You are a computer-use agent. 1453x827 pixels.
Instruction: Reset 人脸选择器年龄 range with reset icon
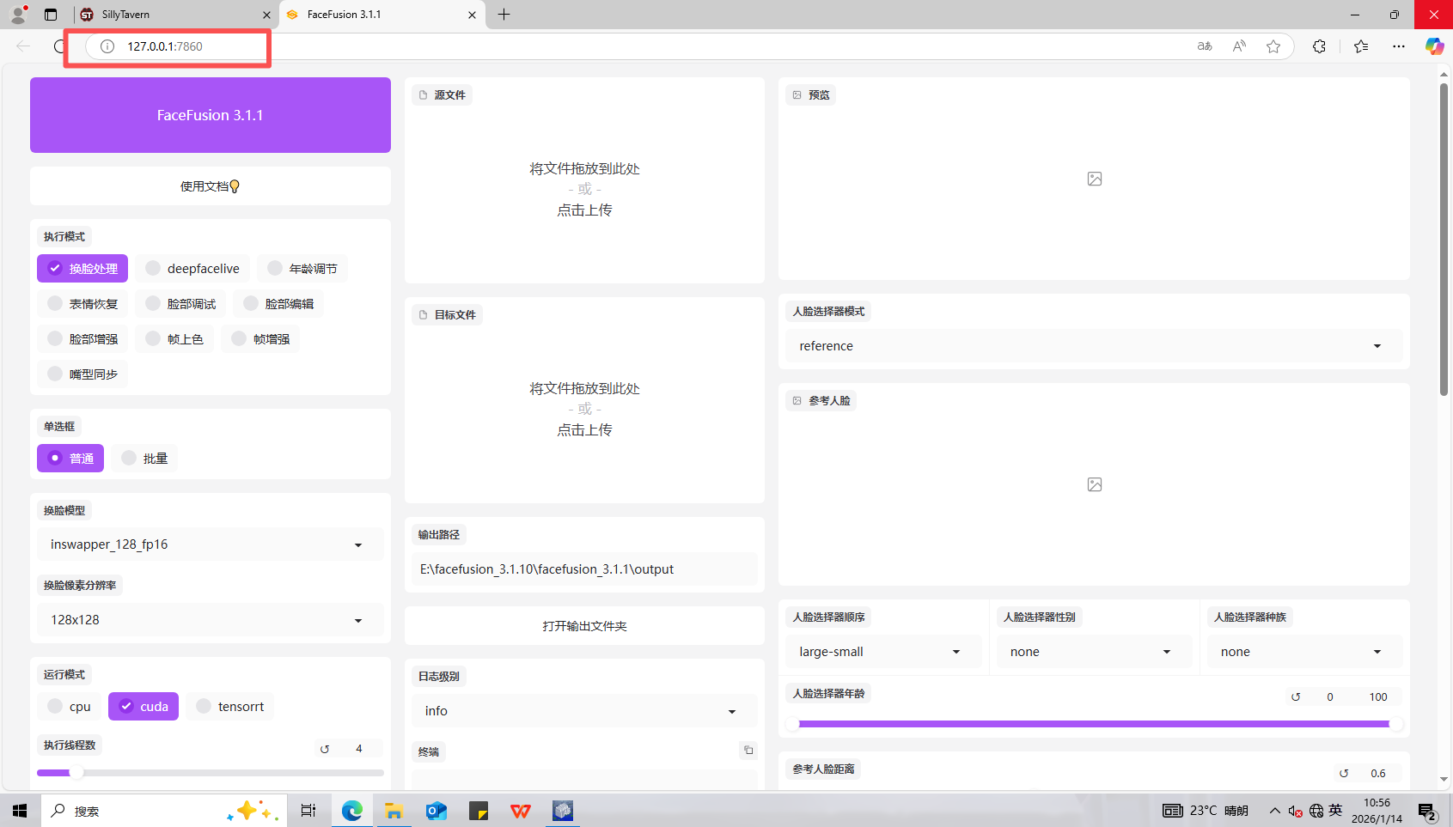point(1296,696)
